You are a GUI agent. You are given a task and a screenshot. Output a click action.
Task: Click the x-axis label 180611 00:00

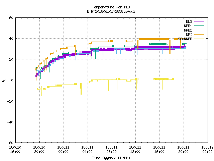63,150
